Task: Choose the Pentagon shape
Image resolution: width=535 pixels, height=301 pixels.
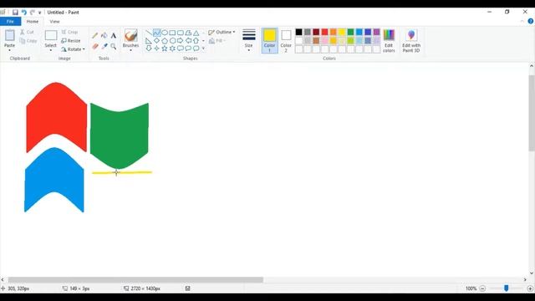Action: pyautogui.click(x=165, y=41)
